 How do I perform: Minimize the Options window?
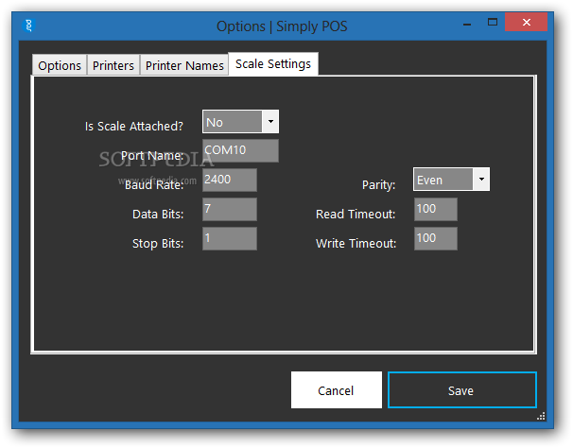tap(467, 23)
